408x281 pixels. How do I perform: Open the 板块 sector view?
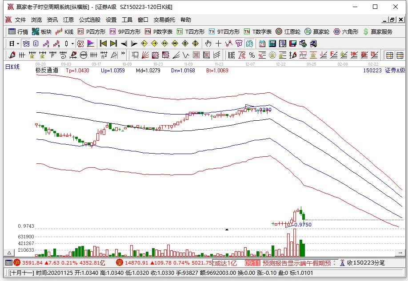click(42, 32)
